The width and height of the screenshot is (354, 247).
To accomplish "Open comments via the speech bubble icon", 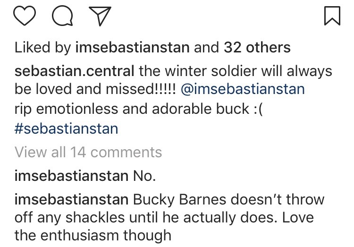I will point(61,17).
